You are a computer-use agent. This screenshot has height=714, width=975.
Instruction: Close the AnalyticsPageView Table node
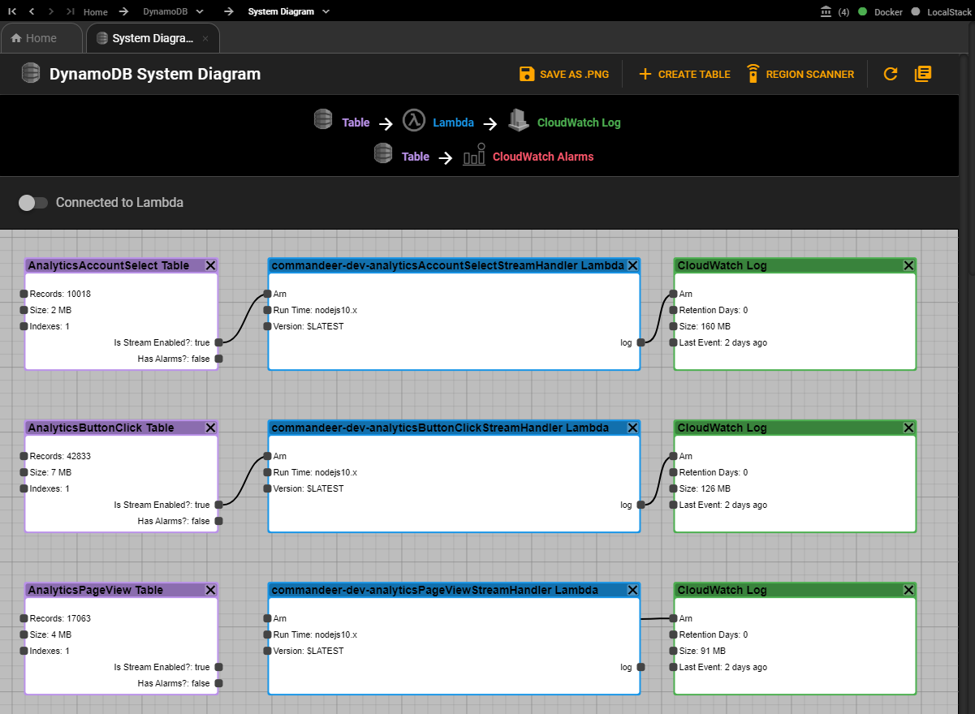[210, 590]
